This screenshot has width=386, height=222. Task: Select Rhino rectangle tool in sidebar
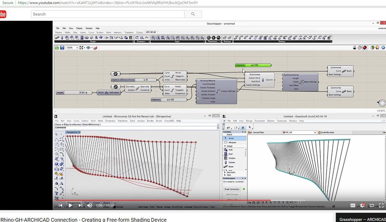tap(61, 149)
